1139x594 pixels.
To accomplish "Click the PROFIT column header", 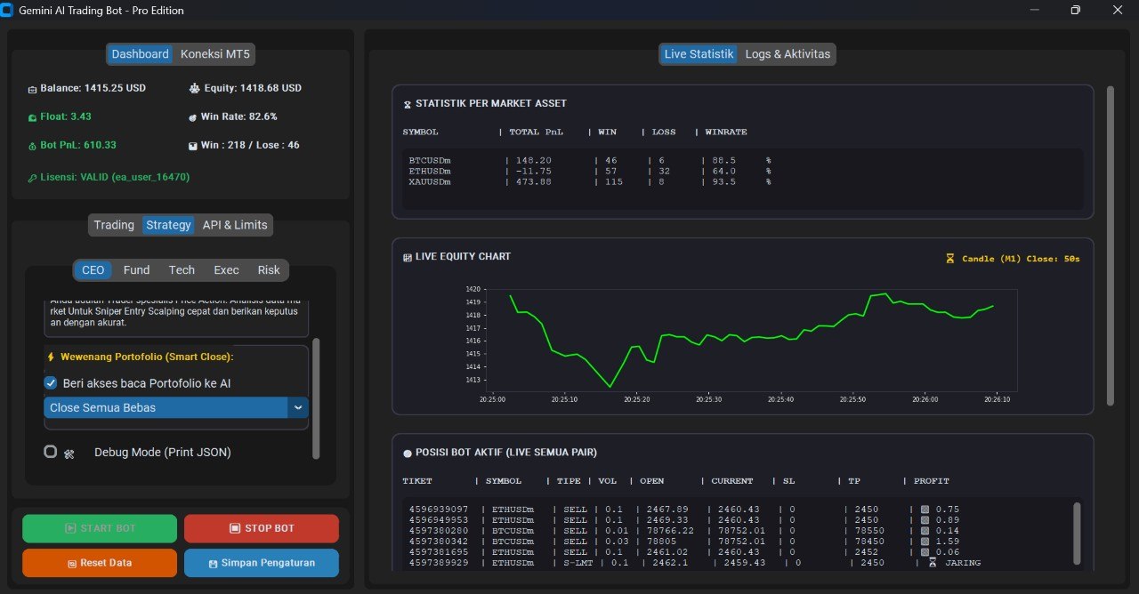I will tap(931, 481).
